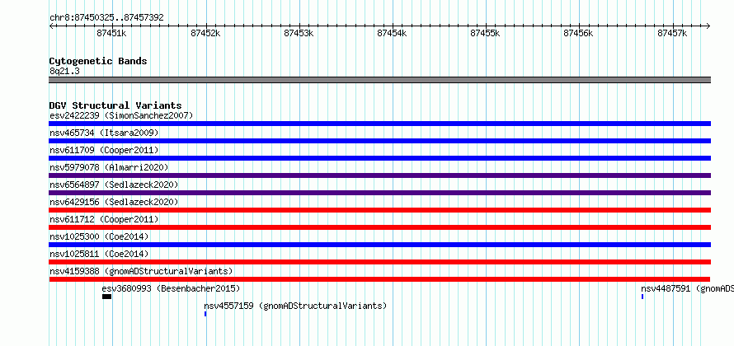Click the red nsv611712 (Cooper2011) bar
The image size is (734, 346).
tap(379, 227)
